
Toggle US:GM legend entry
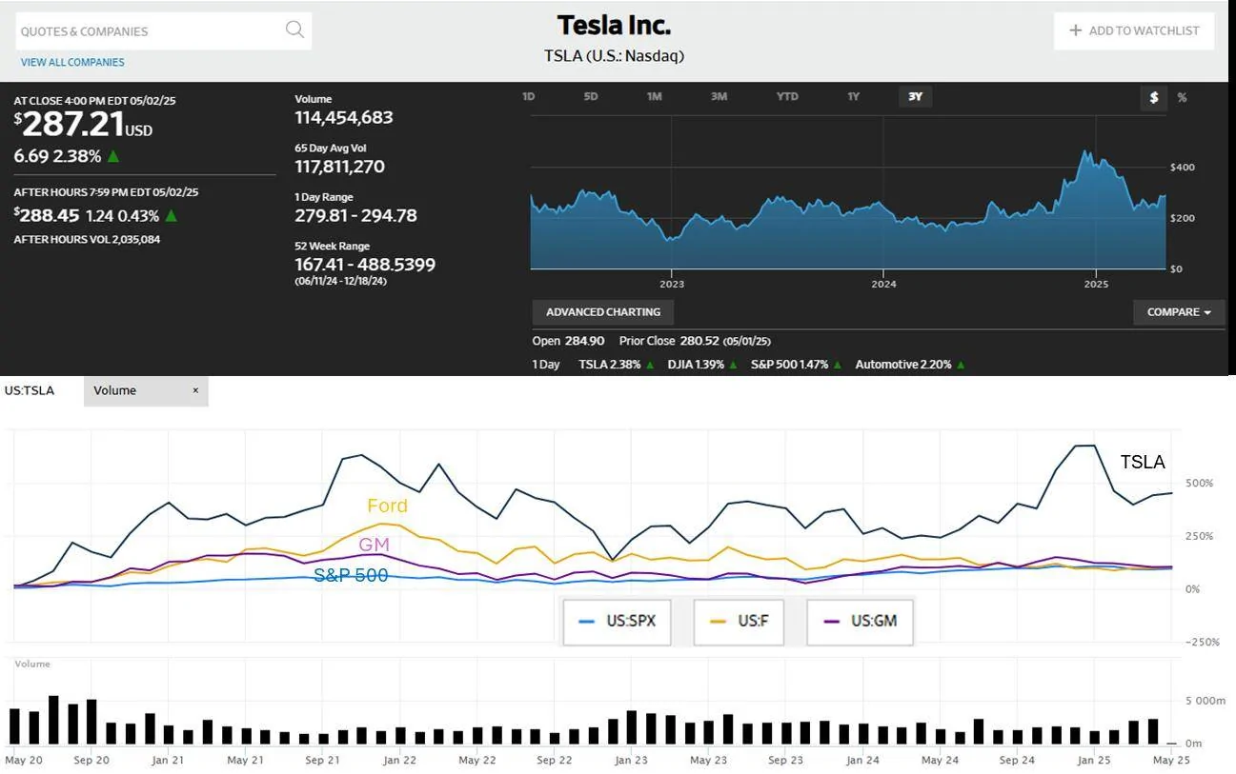tap(860, 622)
